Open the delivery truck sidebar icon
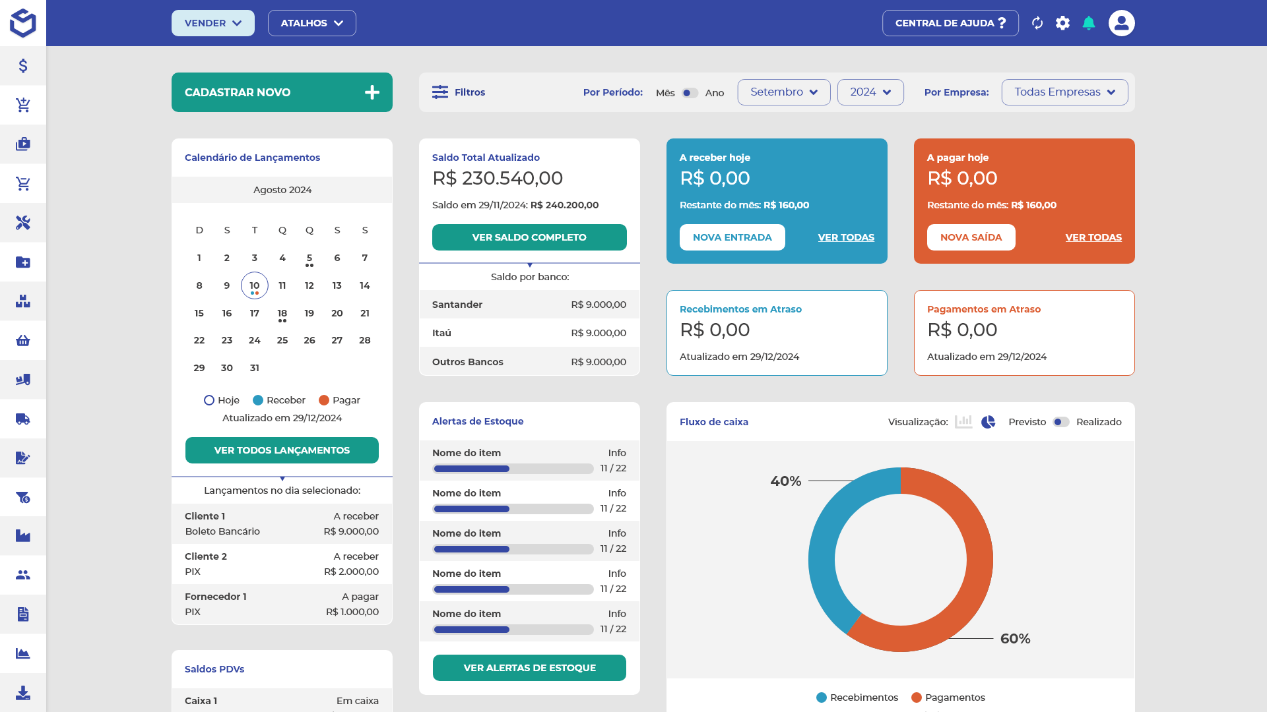Viewport: 1267px width, 712px height. [23, 419]
